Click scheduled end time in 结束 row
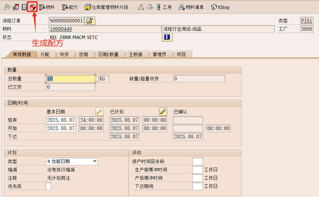 point(155,120)
